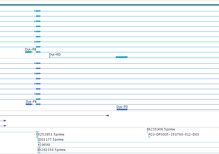
Task: Click the thick blue exon under Dys-PB
Action: (29, 104)
